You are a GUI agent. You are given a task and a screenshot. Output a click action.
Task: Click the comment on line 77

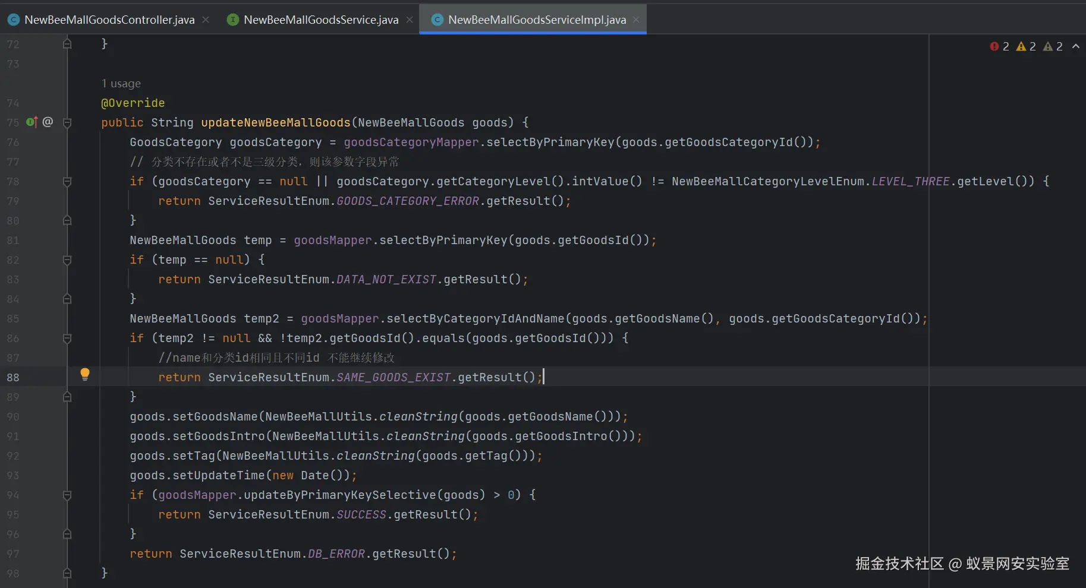click(265, 162)
